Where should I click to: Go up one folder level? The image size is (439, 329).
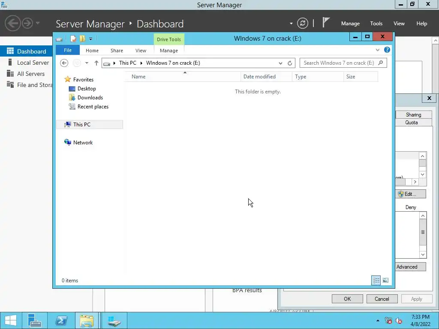pos(96,63)
